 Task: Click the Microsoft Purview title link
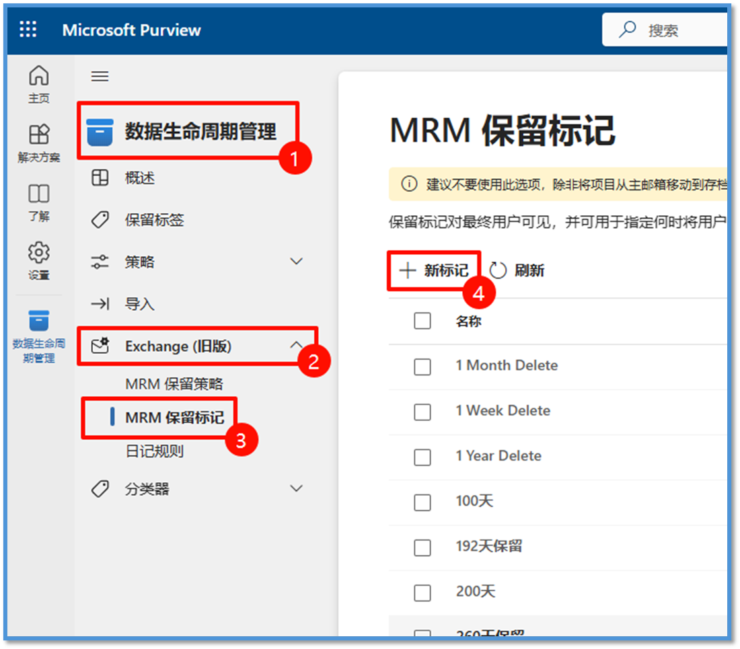tap(132, 30)
